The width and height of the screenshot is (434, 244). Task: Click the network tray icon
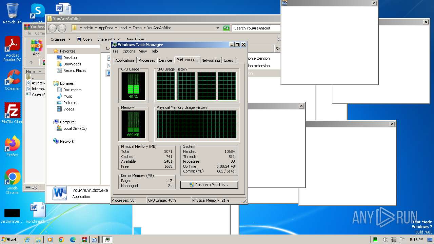(x=394, y=240)
